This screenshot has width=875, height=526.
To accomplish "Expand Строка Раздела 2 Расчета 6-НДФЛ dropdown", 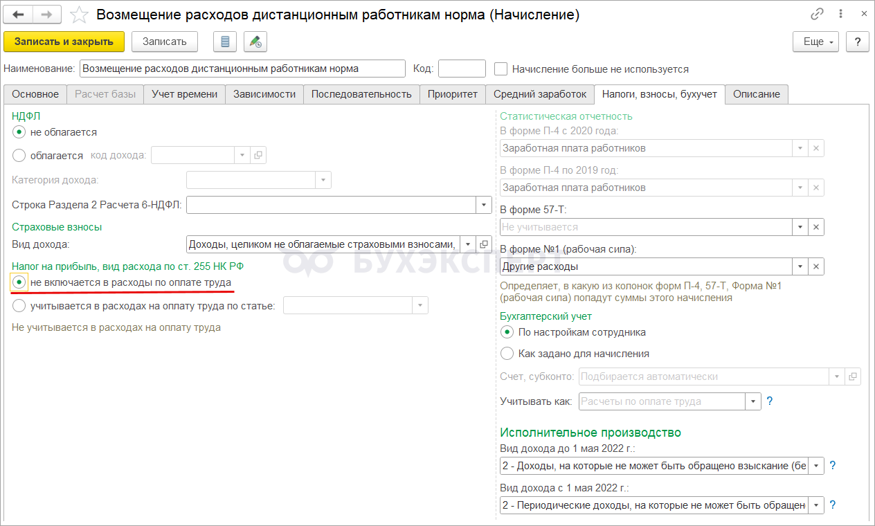I will click(x=484, y=205).
